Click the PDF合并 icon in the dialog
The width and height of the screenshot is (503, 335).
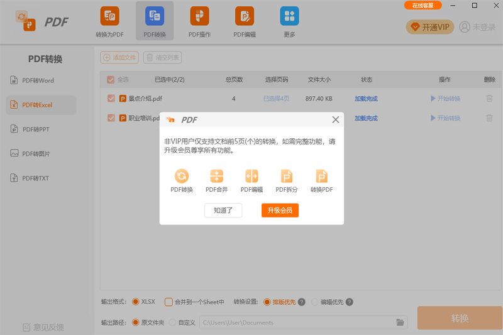click(216, 177)
